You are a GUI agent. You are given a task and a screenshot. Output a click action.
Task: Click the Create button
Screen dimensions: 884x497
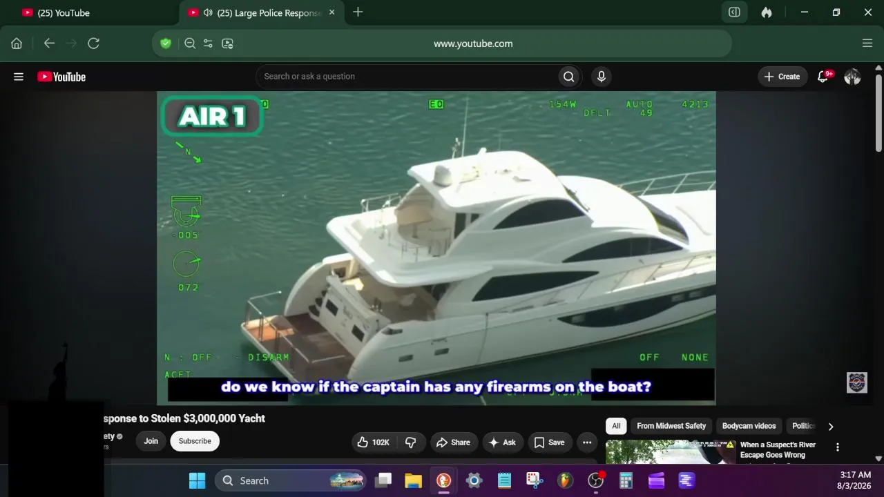click(x=782, y=77)
